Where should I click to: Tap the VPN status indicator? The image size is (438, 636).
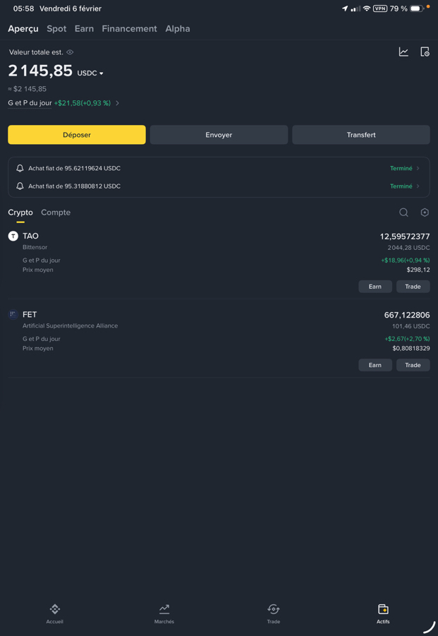click(x=380, y=8)
